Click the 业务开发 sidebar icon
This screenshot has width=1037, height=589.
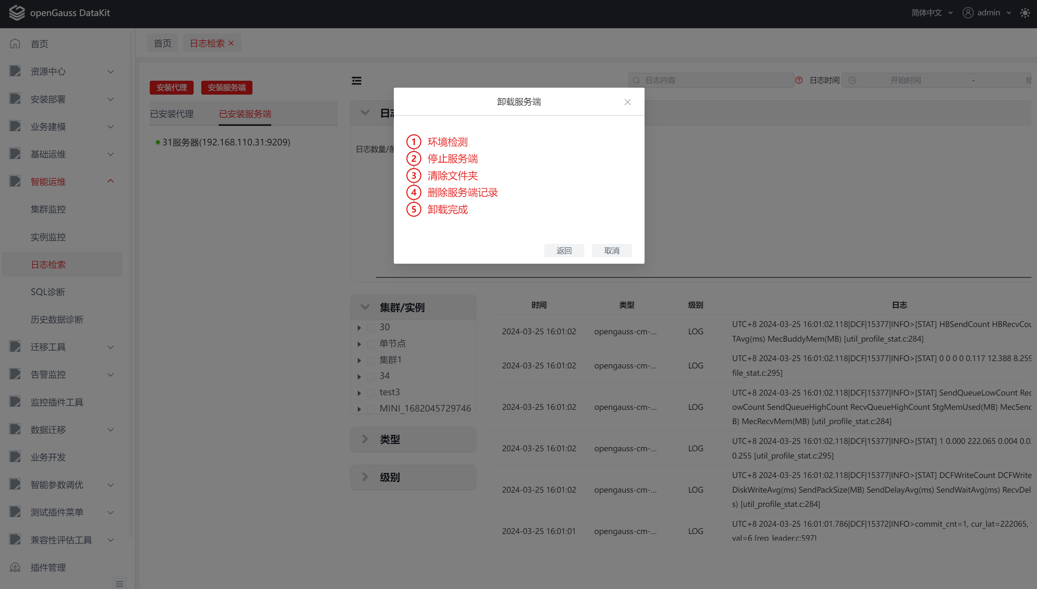[x=15, y=456]
